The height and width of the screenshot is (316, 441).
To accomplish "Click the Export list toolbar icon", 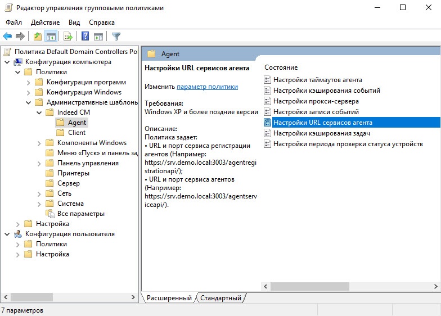I will [x=68, y=37].
